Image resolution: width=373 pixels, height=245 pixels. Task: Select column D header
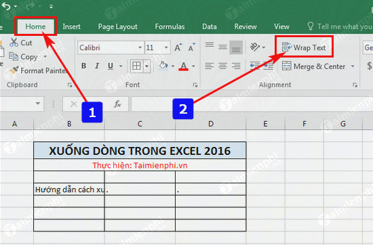[211, 124]
